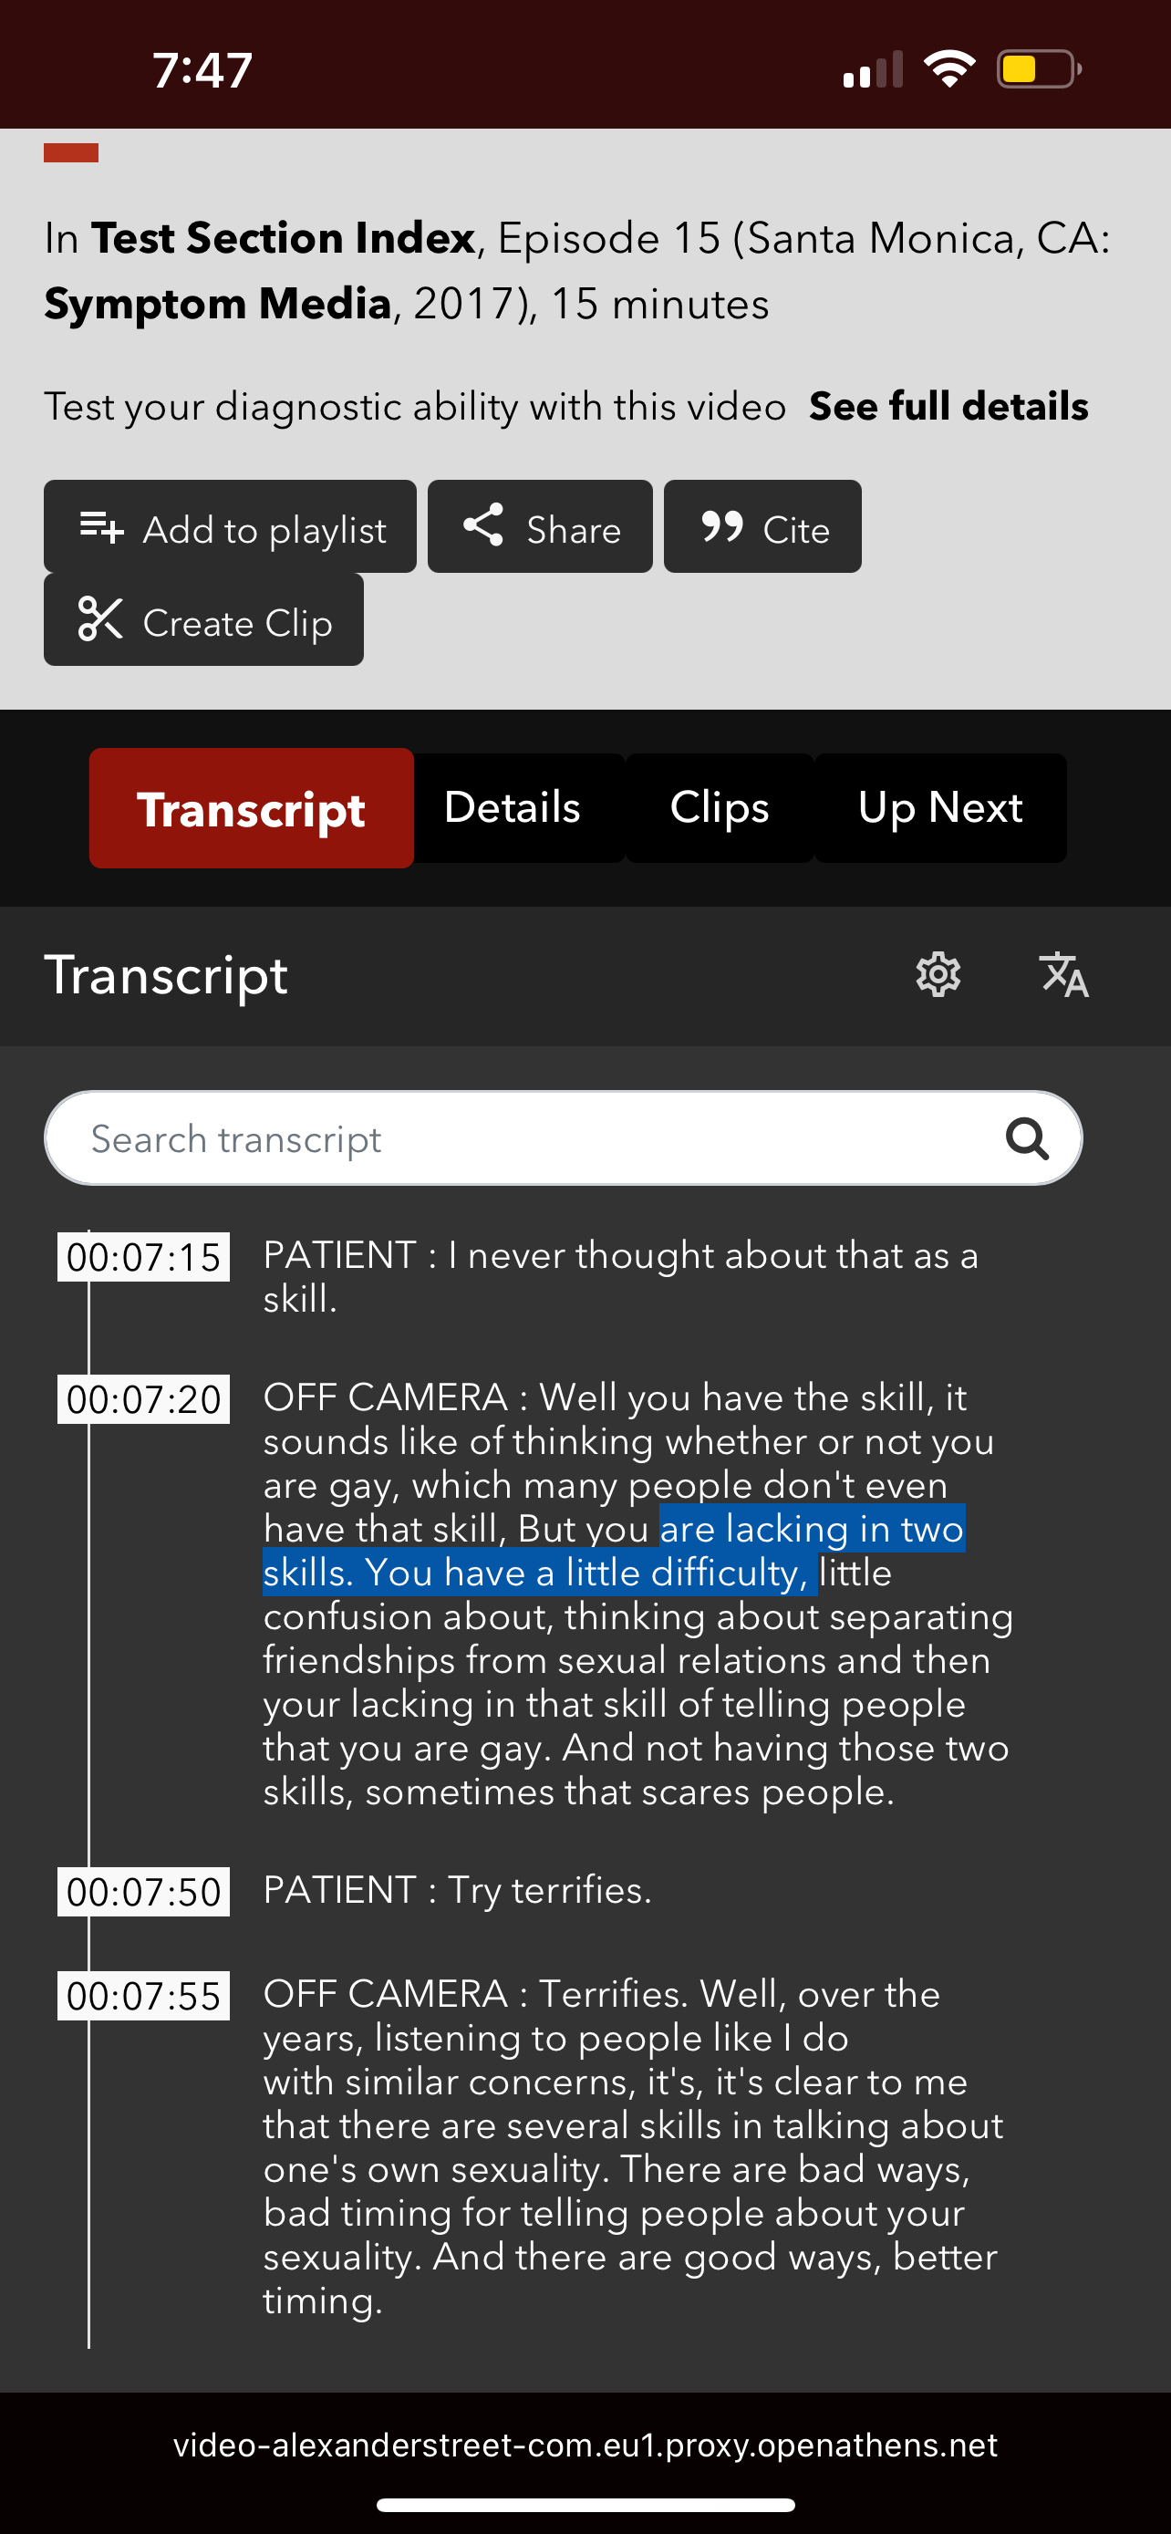Image resolution: width=1171 pixels, height=2534 pixels.
Task: Open the Test Section Index link
Action: (x=283, y=238)
